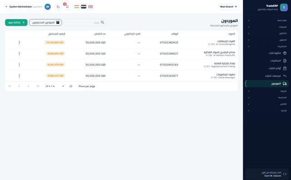Click orange balance badge in Duhok Beverages row

55,76
